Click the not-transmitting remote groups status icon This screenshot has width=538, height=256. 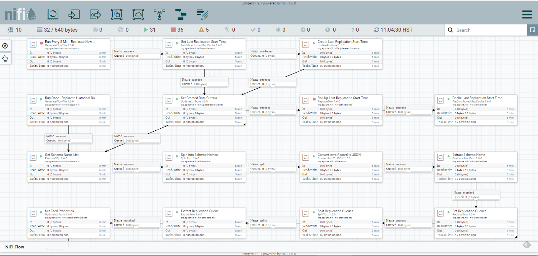[x=120, y=30]
